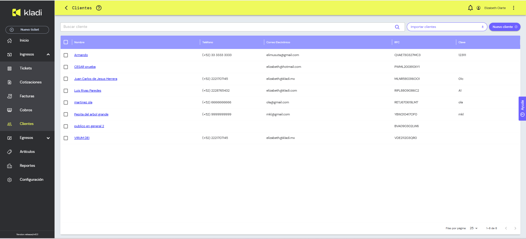526x239 pixels.
Task: Click the search magnifier icon
Action: point(397,27)
